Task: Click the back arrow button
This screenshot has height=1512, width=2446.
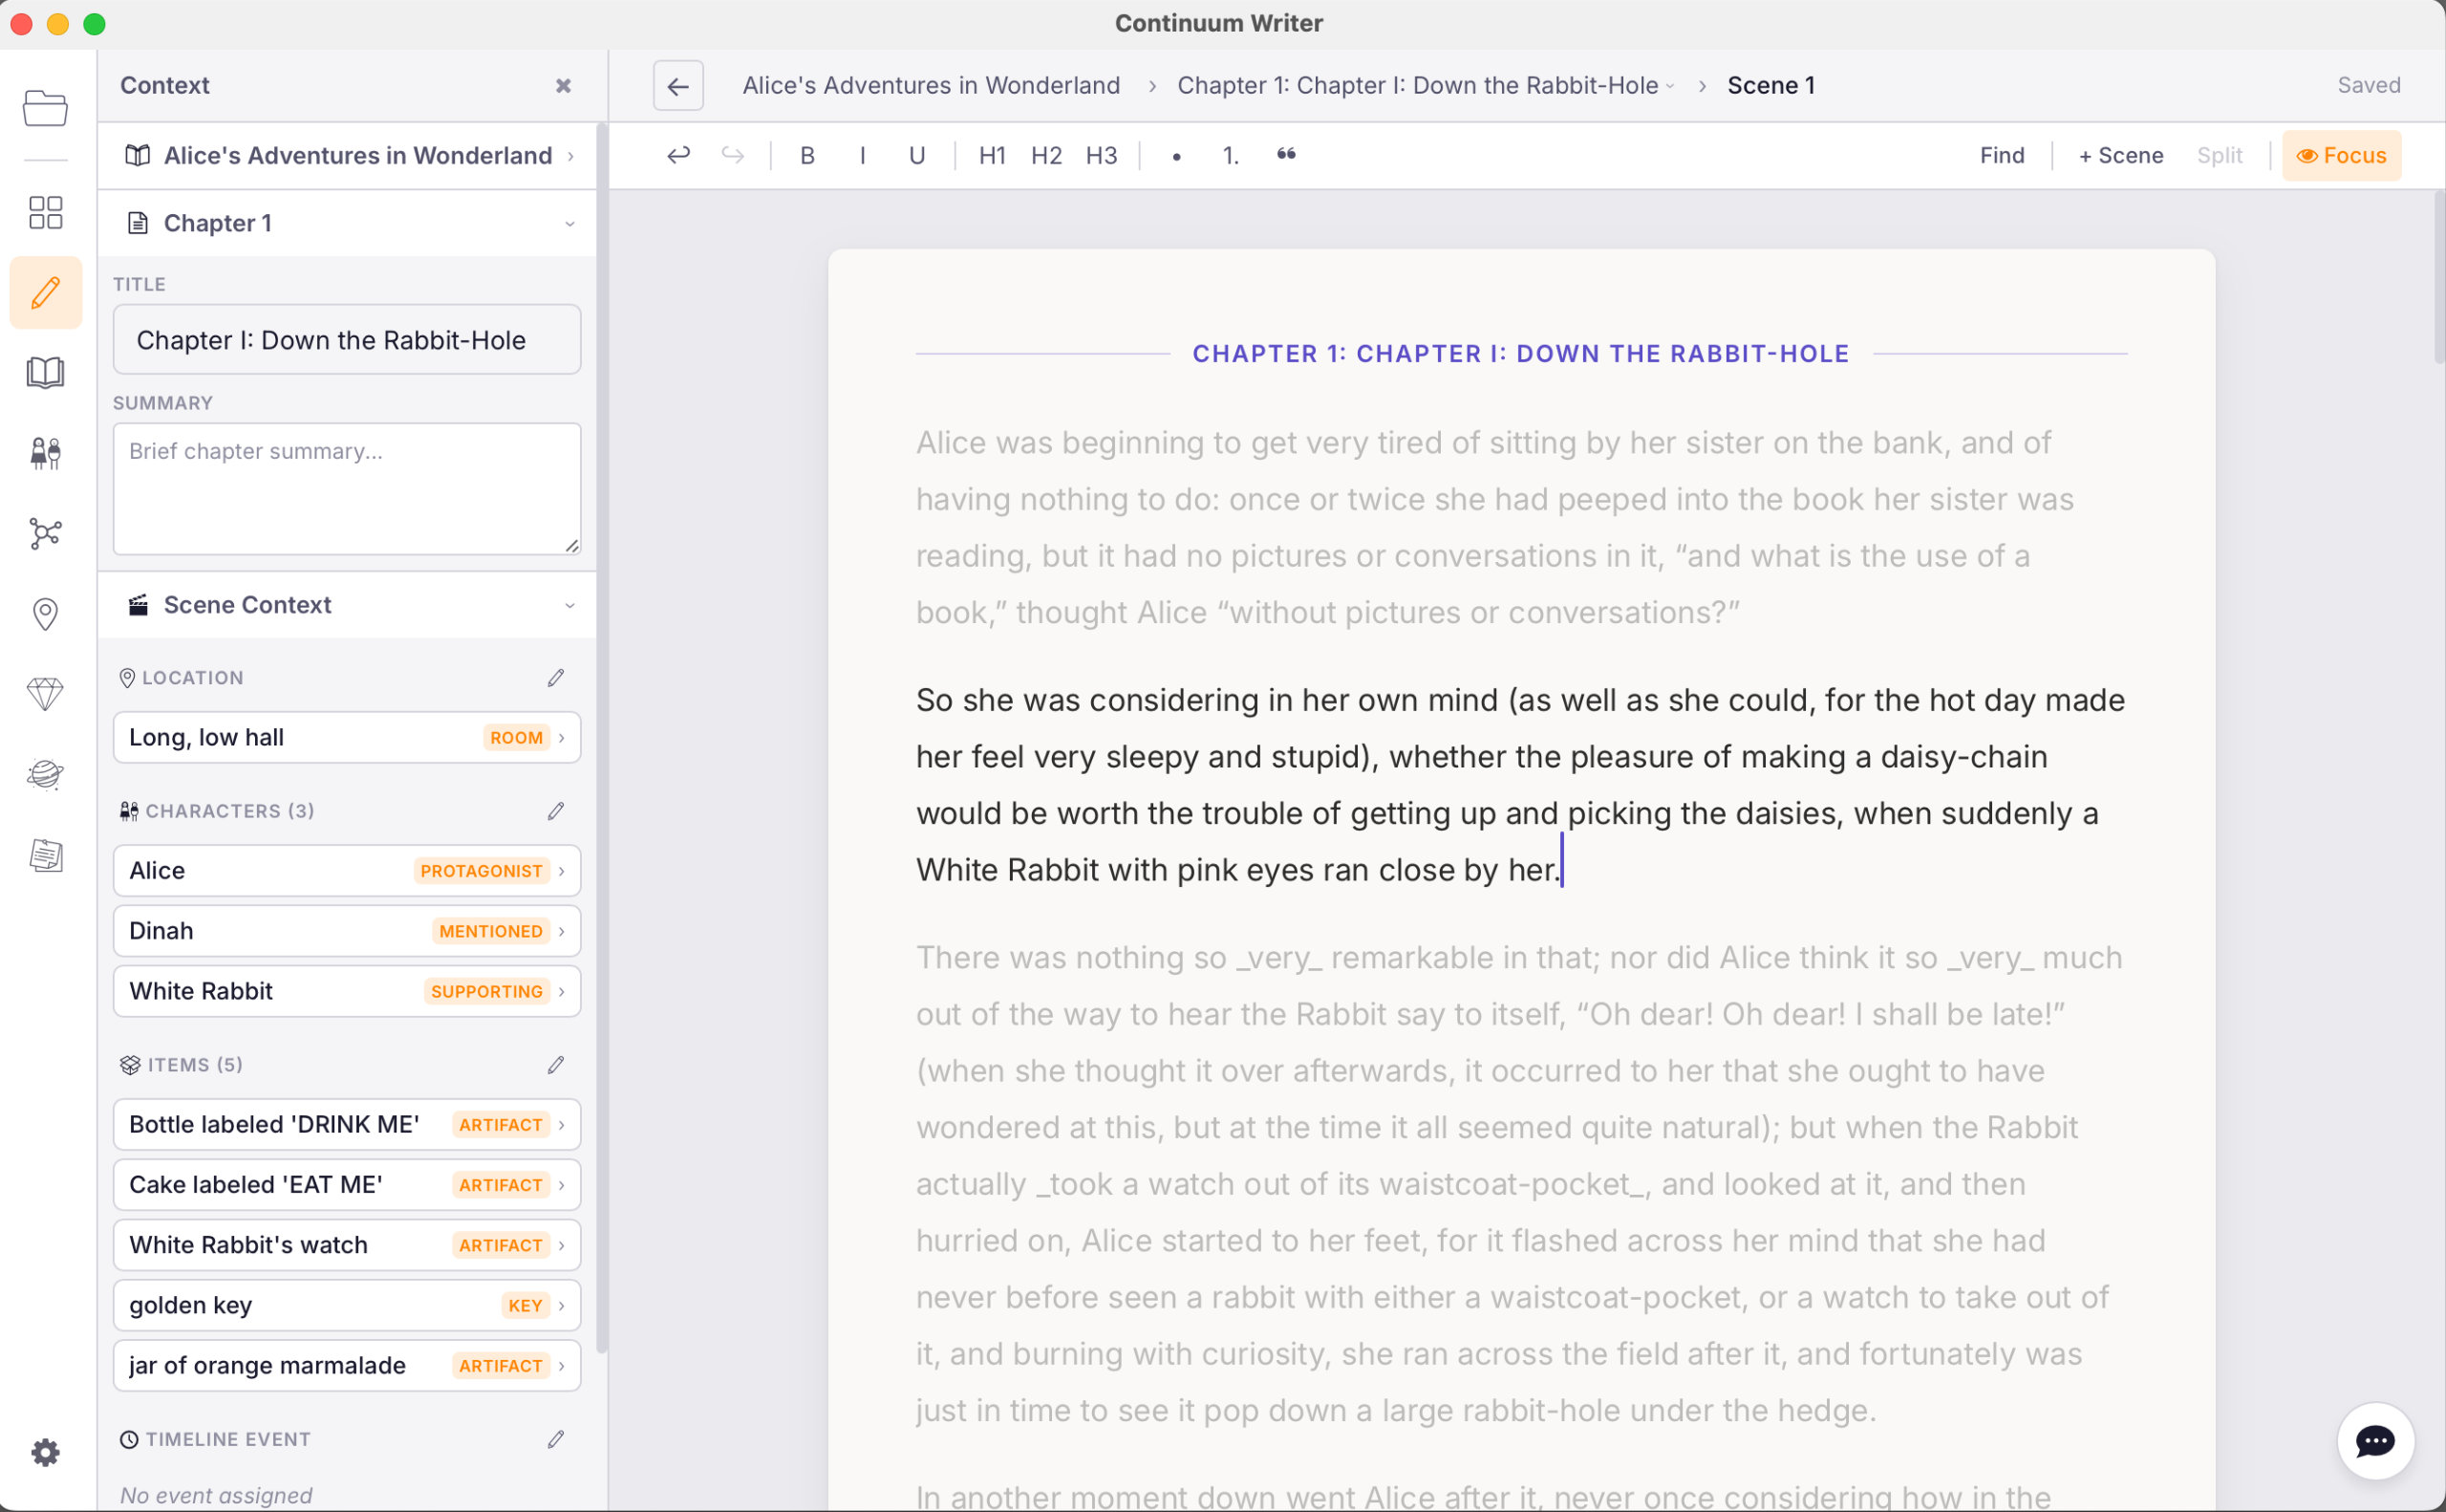Action: [x=677, y=86]
